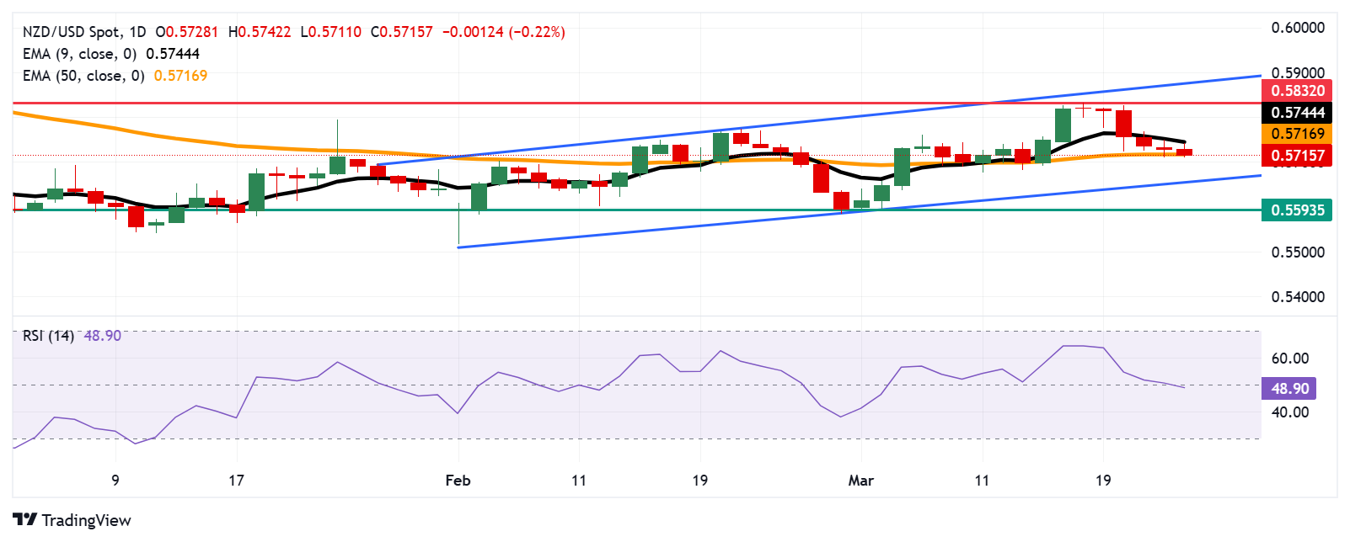Click the 60.00 RSI axis level

(x=1289, y=359)
